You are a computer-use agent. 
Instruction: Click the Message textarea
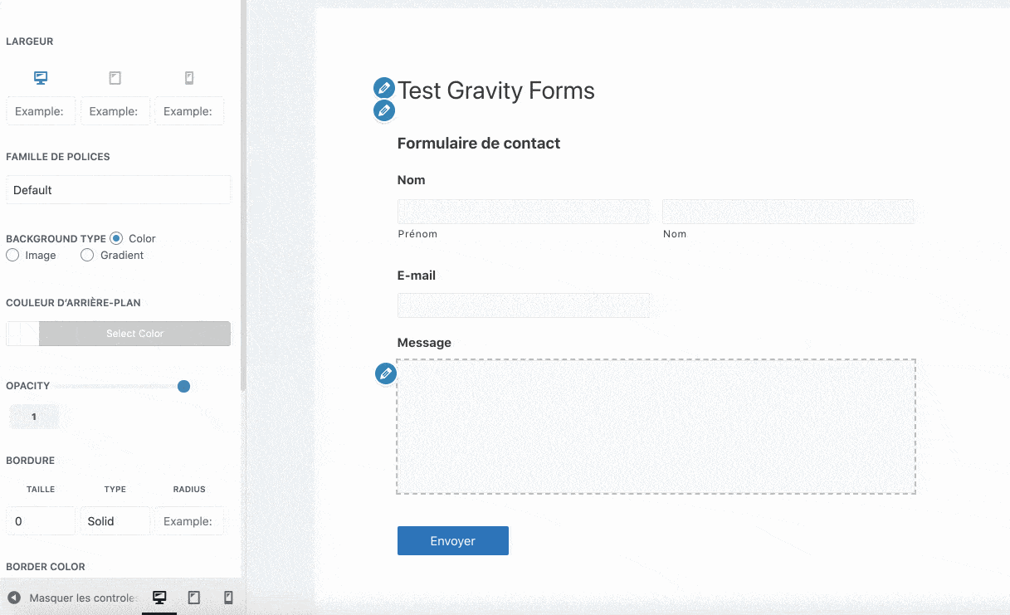point(656,427)
